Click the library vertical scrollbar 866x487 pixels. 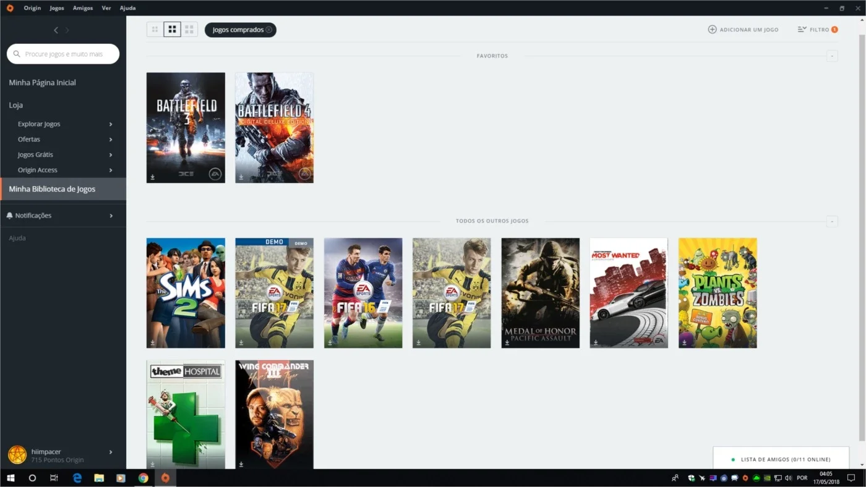862,238
